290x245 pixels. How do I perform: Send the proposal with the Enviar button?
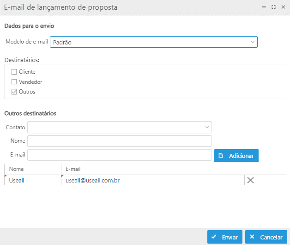tap(224, 237)
